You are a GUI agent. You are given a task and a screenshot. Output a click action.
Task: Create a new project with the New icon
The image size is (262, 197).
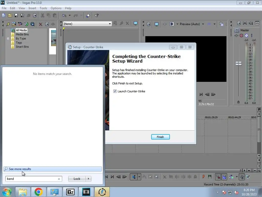click(x=4, y=15)
